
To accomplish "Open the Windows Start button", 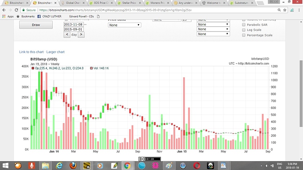I will click(x=5, y=166).
